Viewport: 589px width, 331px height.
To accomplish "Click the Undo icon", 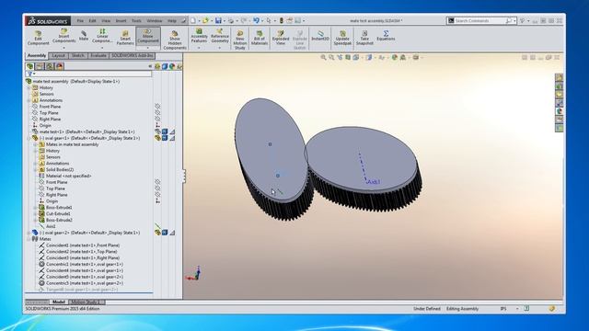I will tap(256, 20).
